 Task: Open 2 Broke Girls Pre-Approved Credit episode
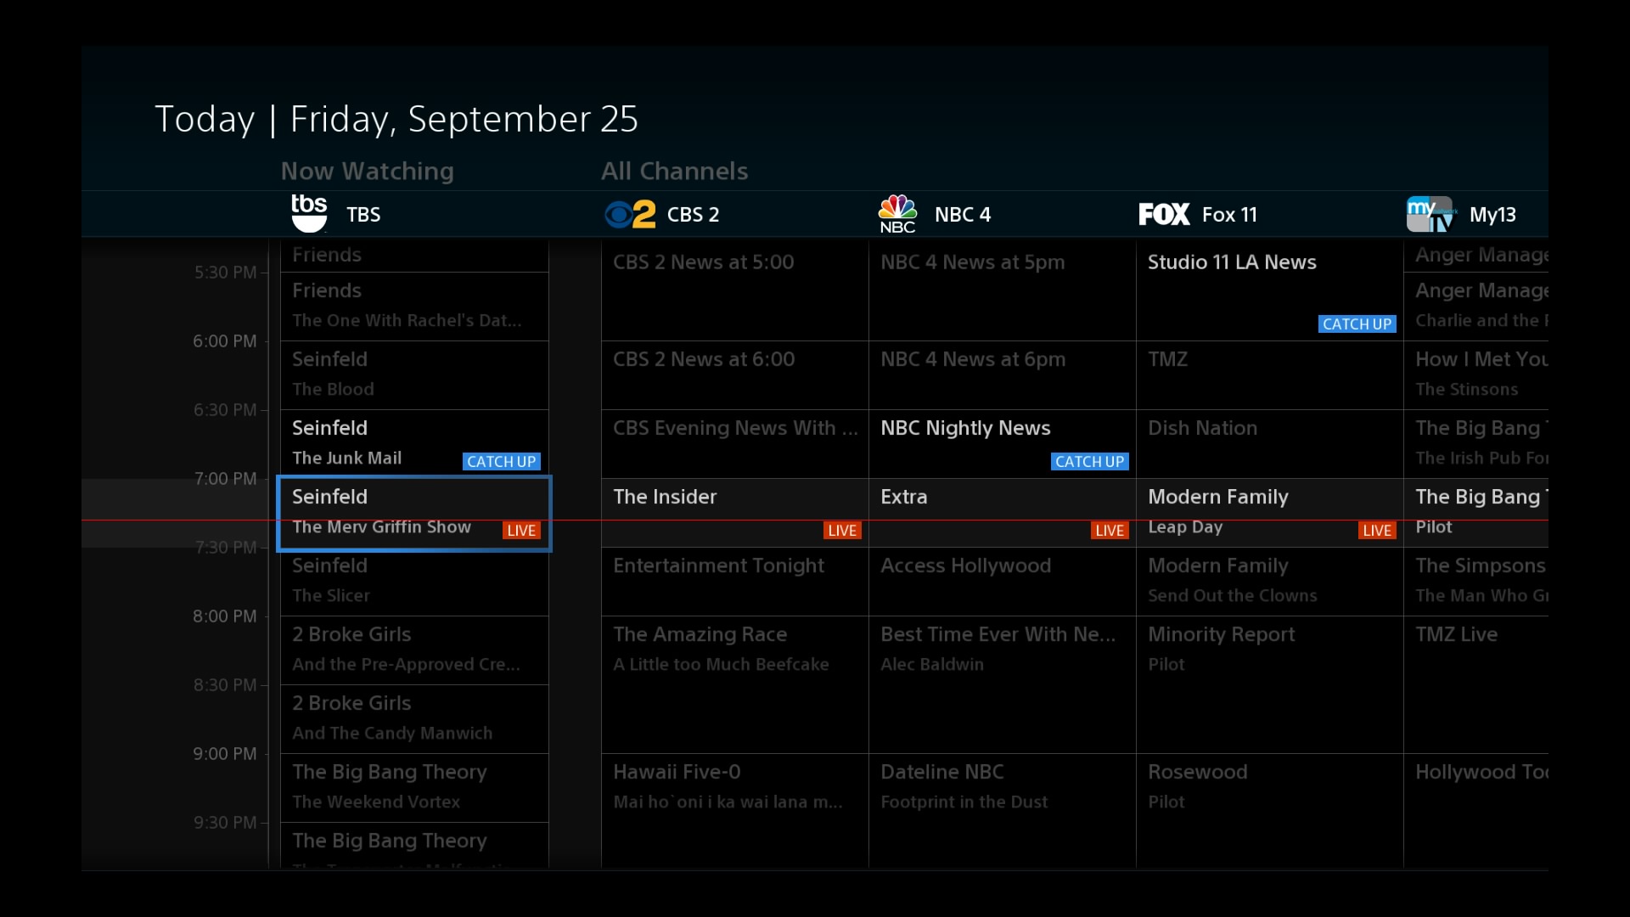tap(414, 650)
